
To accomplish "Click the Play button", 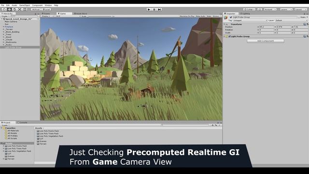I will (x=149, y=10).
